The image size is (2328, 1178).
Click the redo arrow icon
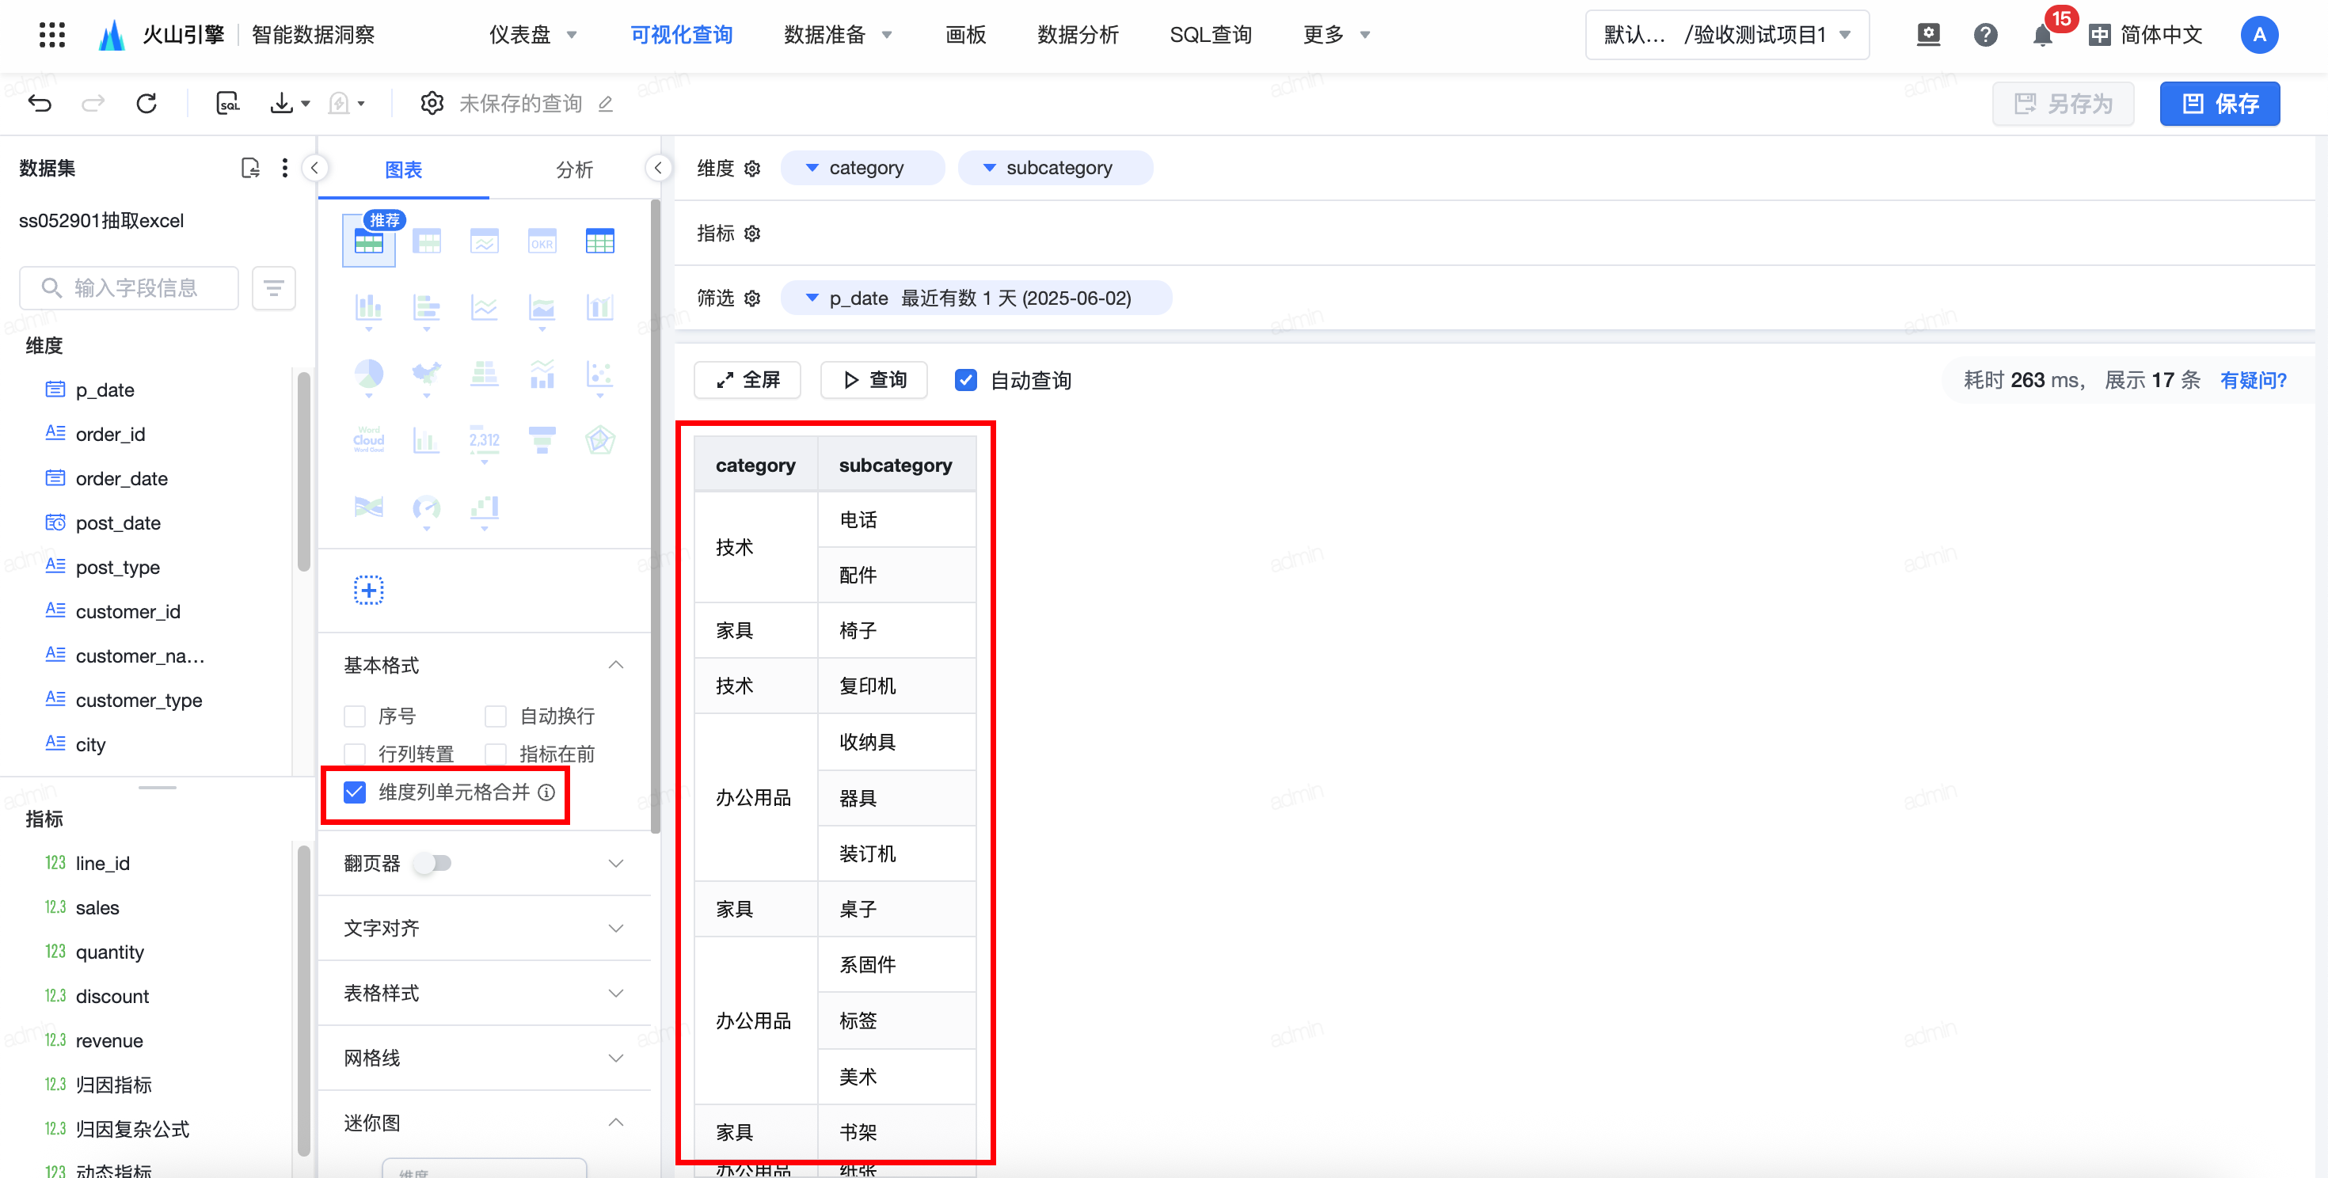93,104
